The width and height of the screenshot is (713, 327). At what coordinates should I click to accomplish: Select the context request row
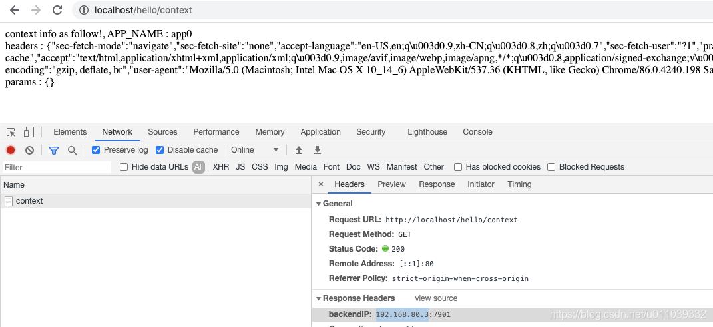156,201
